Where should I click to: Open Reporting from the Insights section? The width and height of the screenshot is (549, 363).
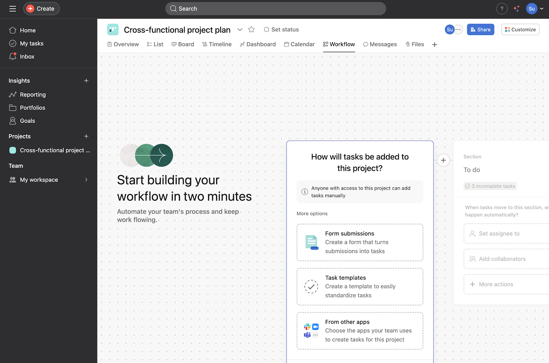point(33,94)
